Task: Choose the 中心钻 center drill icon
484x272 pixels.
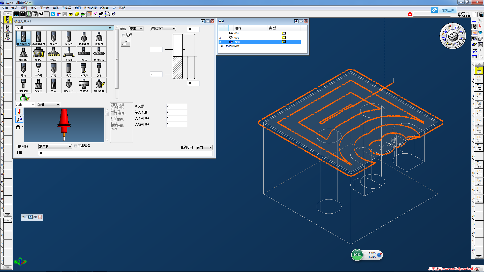Action: (39, 69)
